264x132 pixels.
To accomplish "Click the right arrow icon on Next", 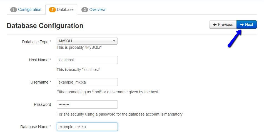I will [x=242, y=25].
